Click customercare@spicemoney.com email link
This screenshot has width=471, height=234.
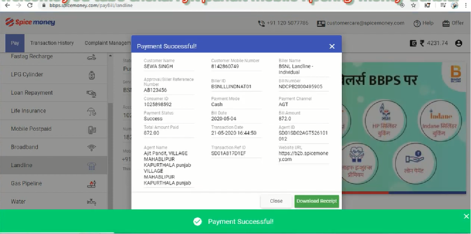click(x=366, y=23)
